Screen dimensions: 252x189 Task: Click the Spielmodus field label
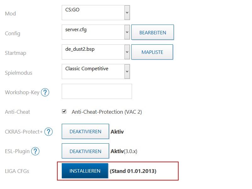tap(19, 73)
